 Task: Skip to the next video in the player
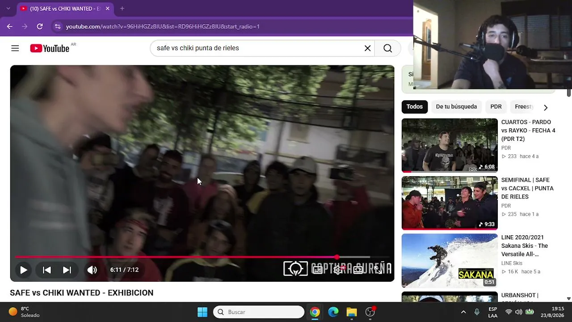(67, 270)
